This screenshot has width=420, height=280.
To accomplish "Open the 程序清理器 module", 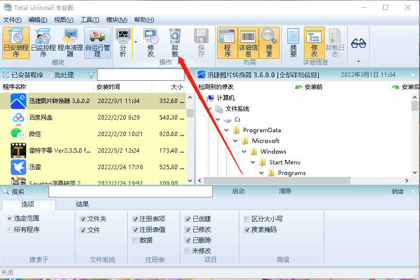I will click(x=70, y=43).
